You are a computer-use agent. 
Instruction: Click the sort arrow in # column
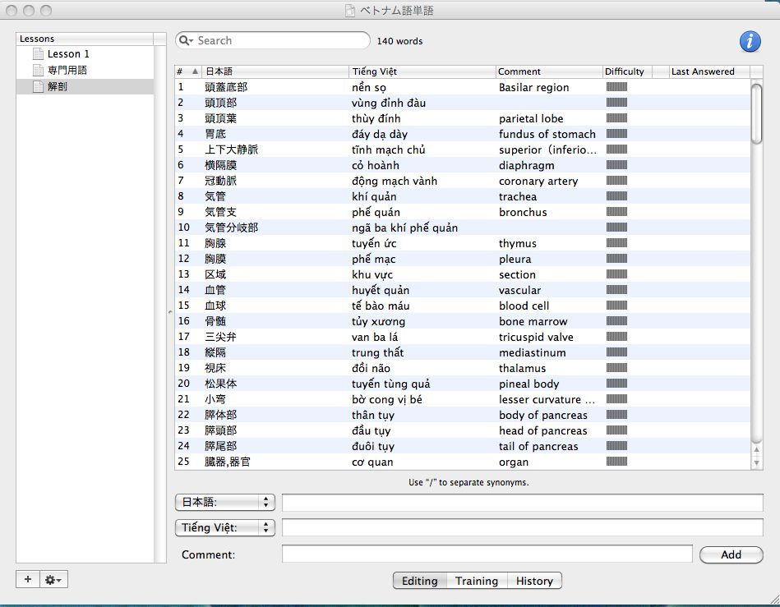click(195, 71)
